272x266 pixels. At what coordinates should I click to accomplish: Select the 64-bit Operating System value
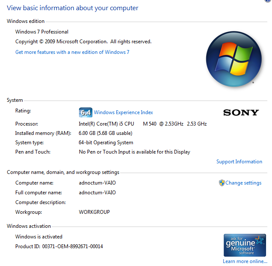tap(106, 143)
